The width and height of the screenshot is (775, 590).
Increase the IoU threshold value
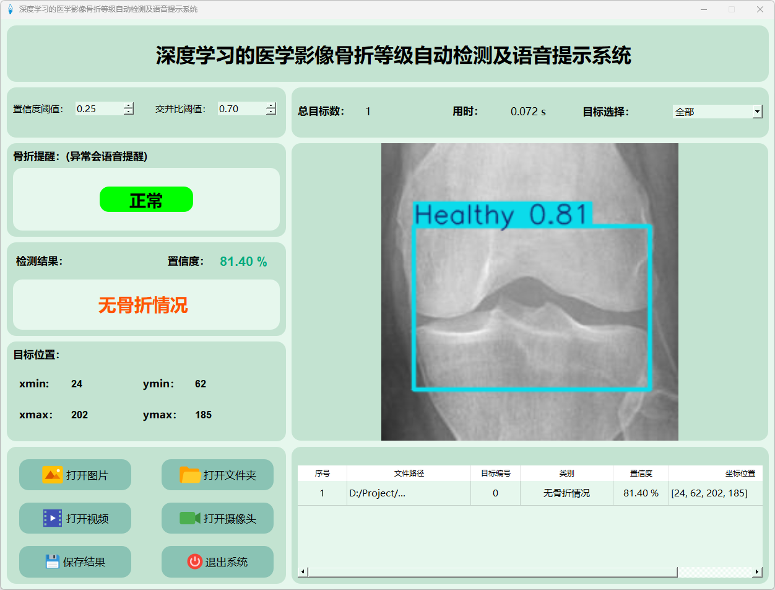click(x=271, y=106)
